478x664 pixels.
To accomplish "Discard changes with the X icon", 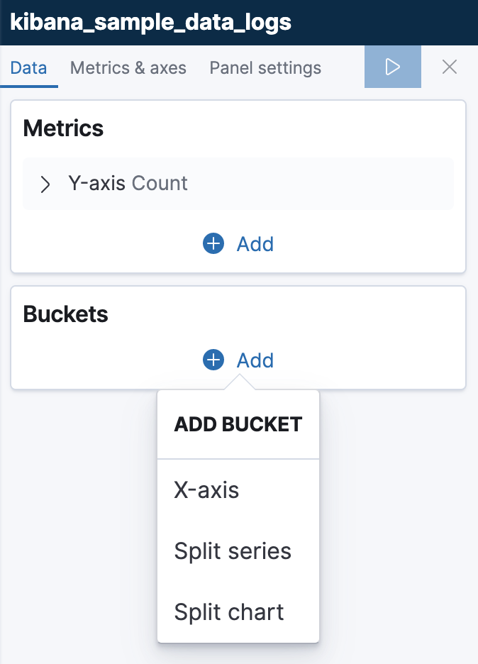I will pos(449,67).
